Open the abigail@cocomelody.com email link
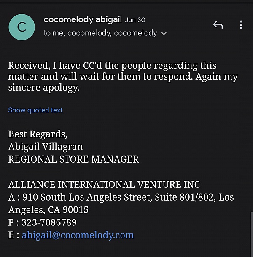This screenshot has height=257, width=253. (78, 235)
